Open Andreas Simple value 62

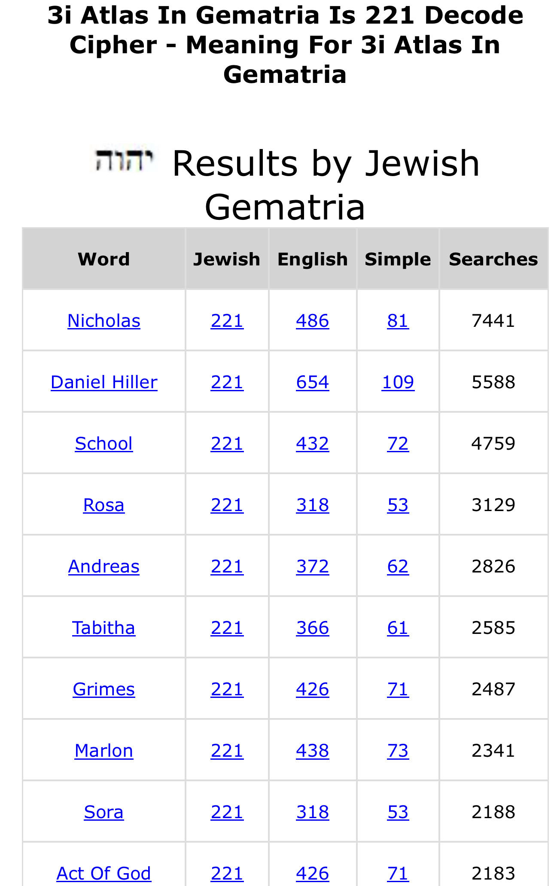click(398, 566)
